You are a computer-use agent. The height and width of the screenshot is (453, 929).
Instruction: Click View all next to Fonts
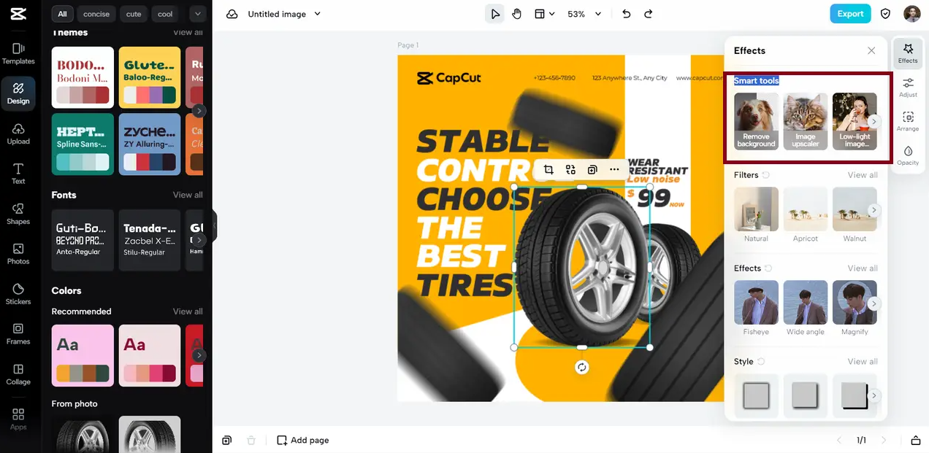[188, 195]
